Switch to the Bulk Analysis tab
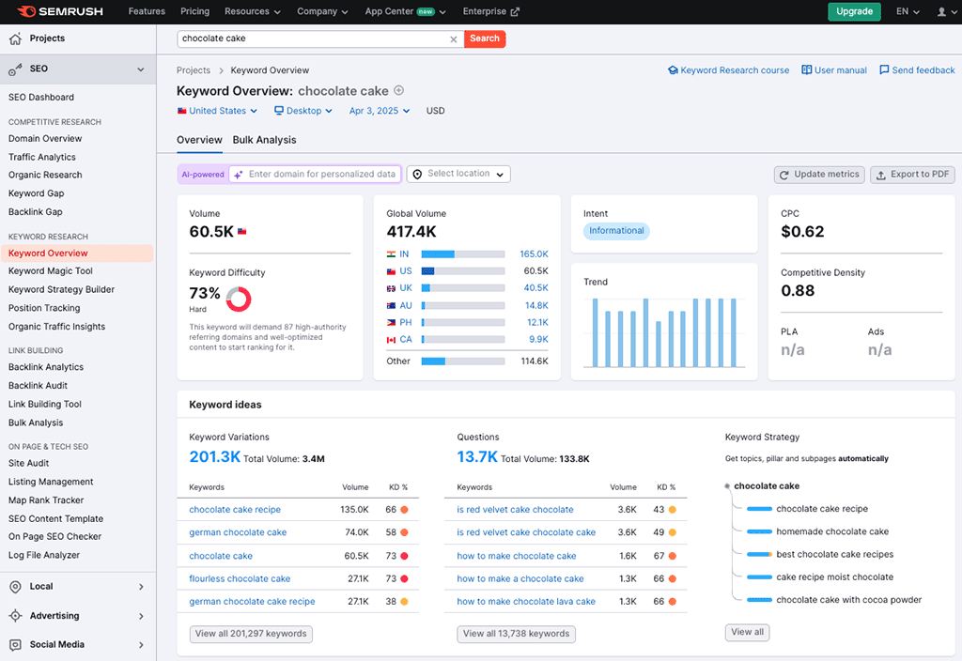962x661 pixels. [x=264, y=140]
